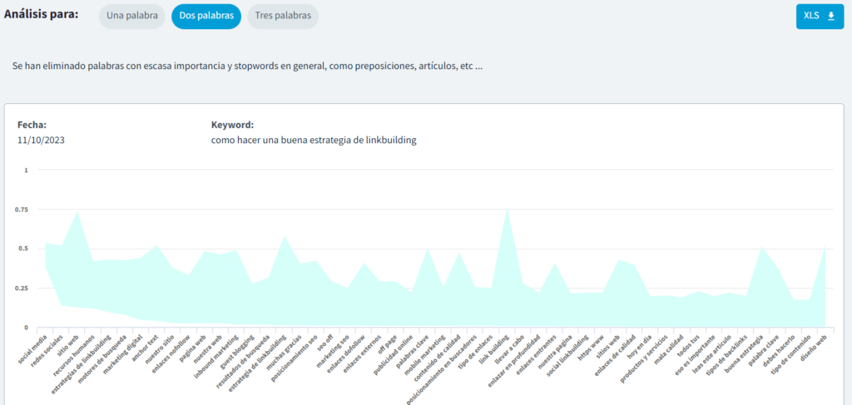Click the "buena estrategia" peak in the chart
Screen dimensions: 852x405
[x=762, y=247]
